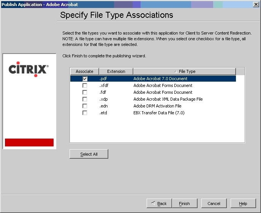Viewport: 261px width, 213px height.
Task: Sort by the File Type column header
Action: tap(185, 71)
